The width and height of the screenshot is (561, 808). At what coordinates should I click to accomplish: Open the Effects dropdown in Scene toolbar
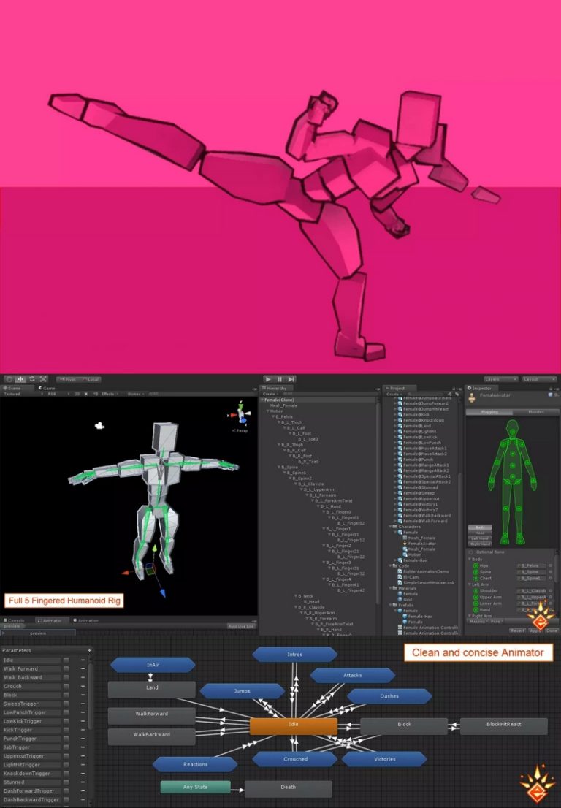(110, 394)
